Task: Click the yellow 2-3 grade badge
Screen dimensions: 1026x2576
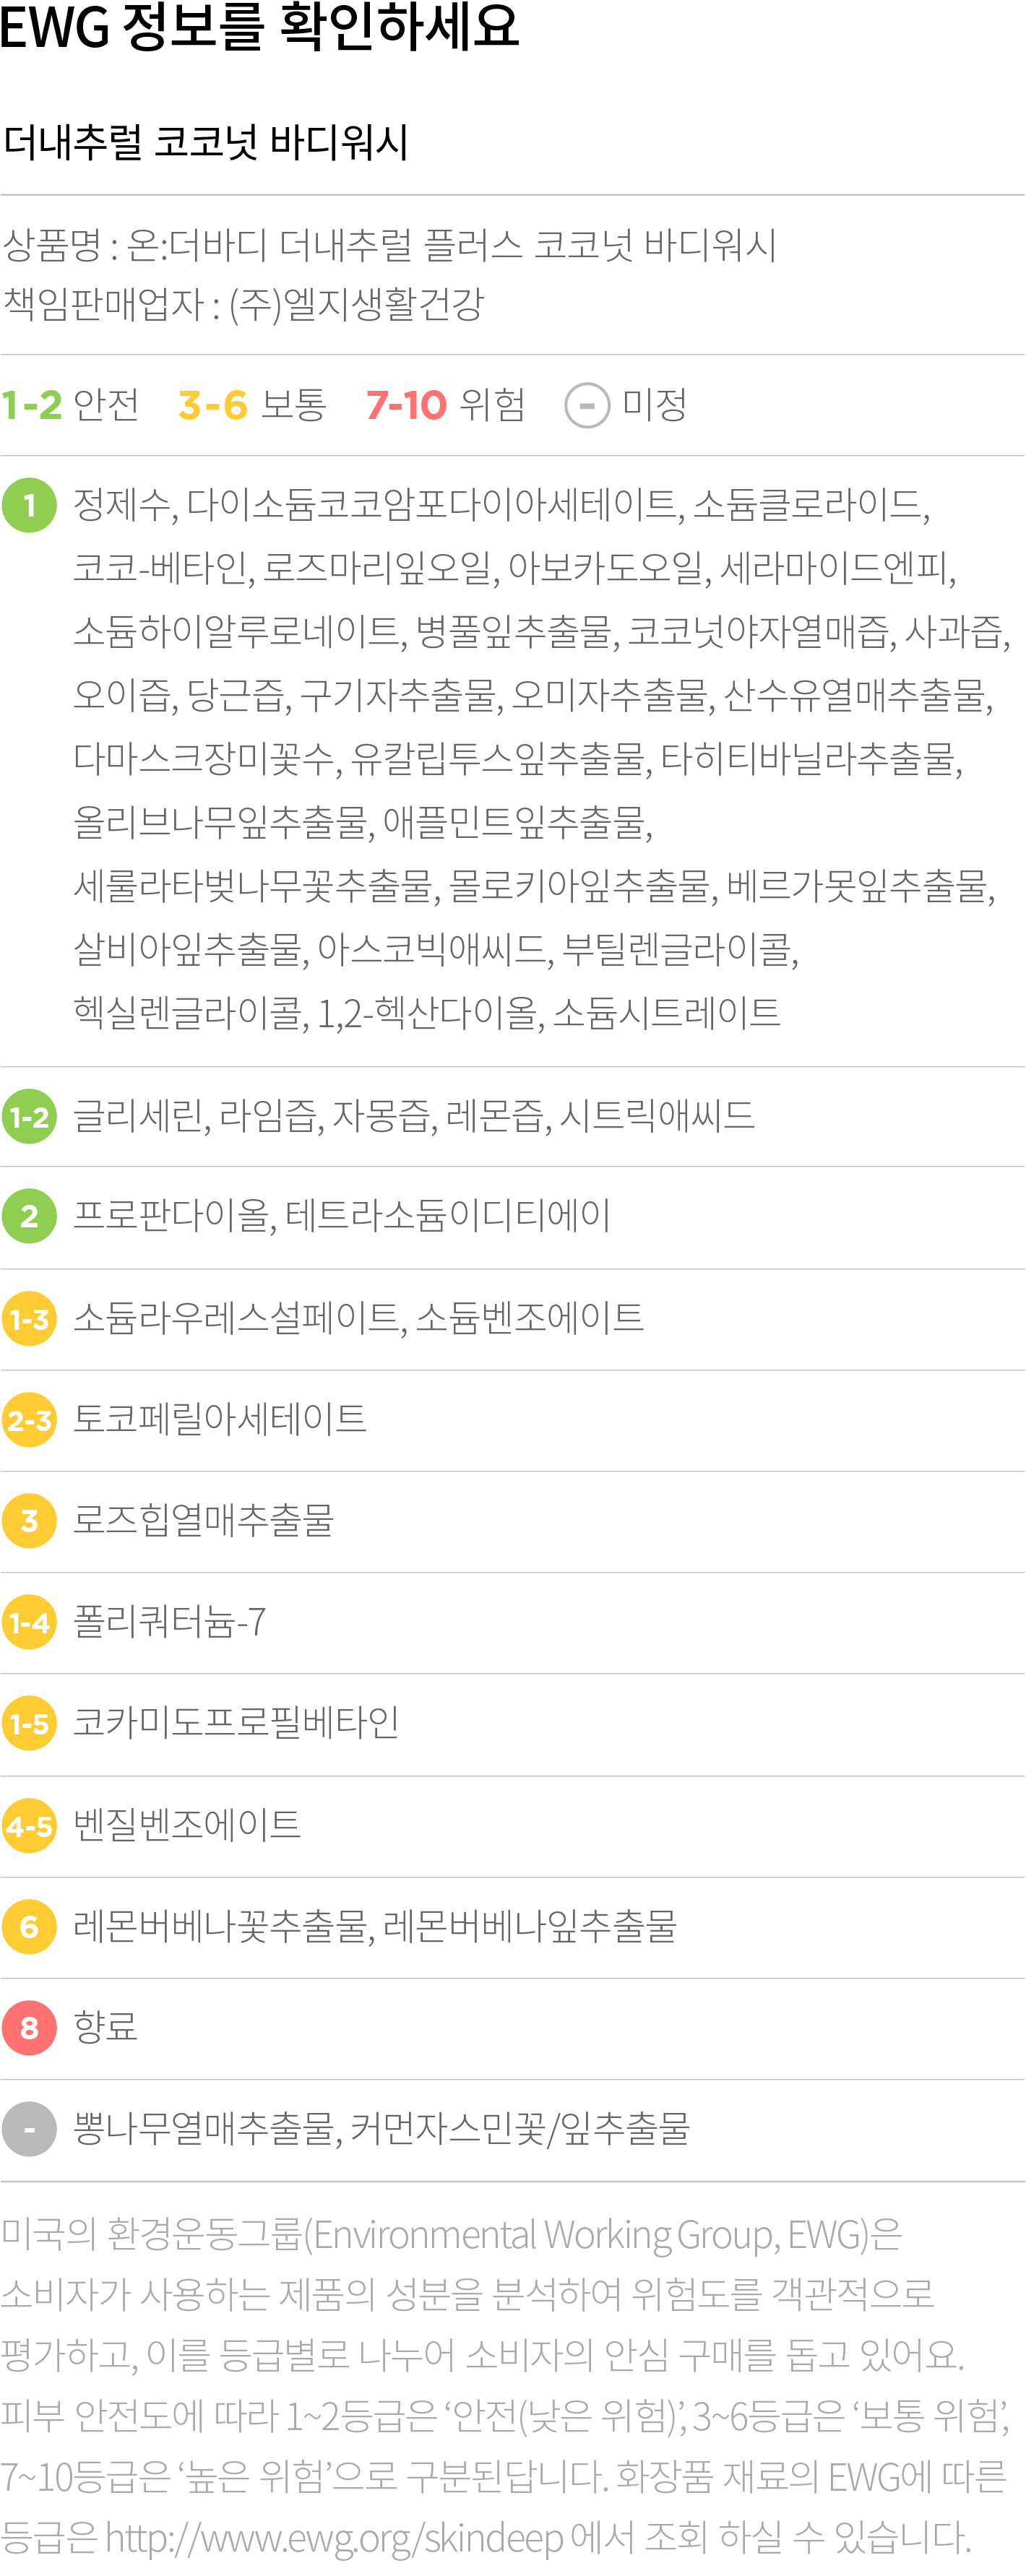Action: (29, 1420)
